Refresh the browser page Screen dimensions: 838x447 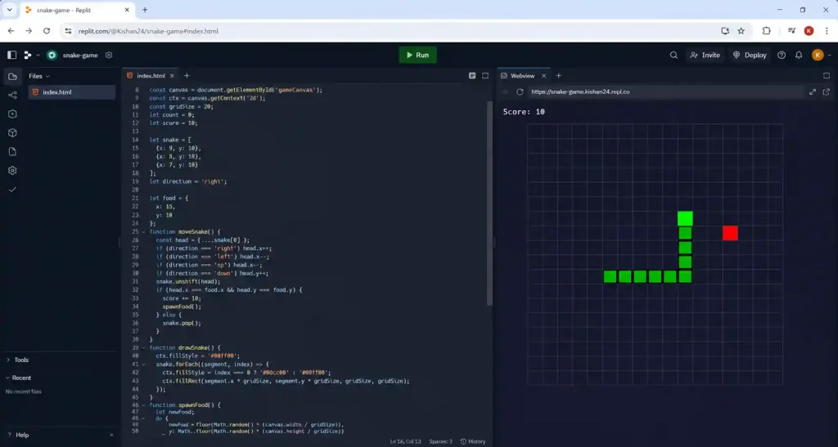click(x=47, y=31)
